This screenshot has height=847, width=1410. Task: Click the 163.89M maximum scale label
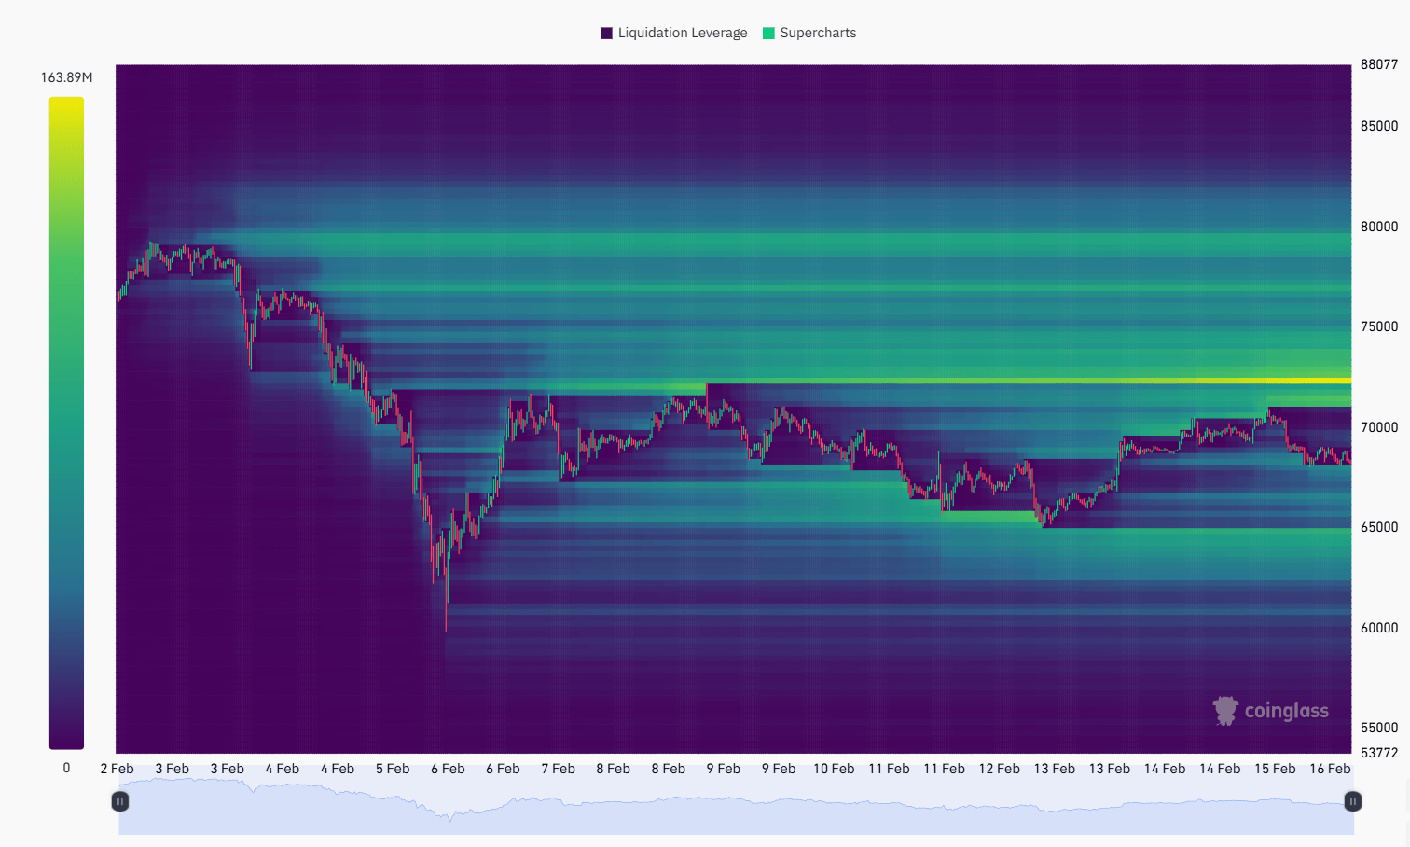tap(66, 77)
